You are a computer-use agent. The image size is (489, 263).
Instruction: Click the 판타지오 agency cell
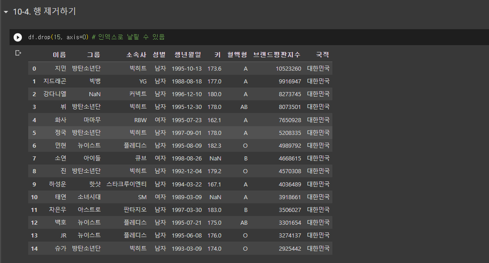[135, 210]
